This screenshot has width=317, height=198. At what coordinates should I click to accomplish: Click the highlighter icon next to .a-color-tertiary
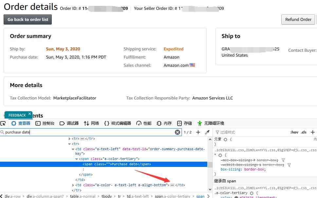coord(252,193)
